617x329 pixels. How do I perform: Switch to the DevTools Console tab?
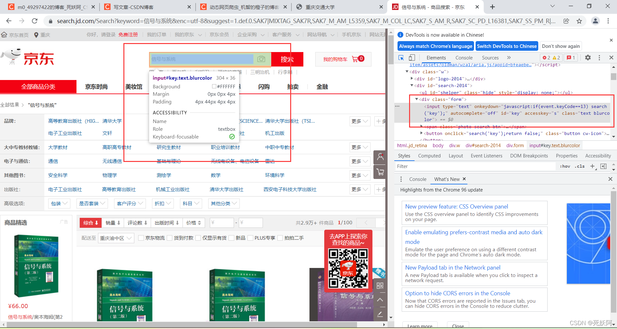point(464,58)
